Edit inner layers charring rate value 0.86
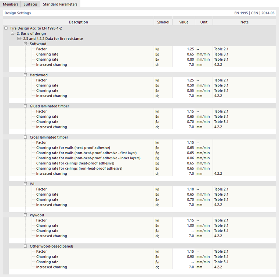The image size is (279, 277). [x=184, y=158]
